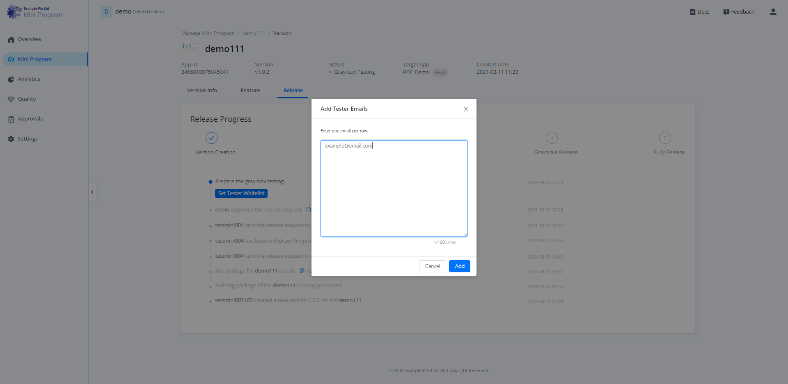788x384 pixels.
Task: Switch to the Feature tab
Action: tap(250, 91)
